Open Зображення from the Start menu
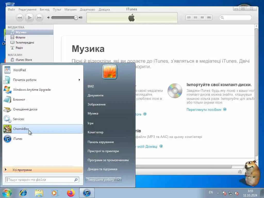264x198 pixels. click(96, 104)
